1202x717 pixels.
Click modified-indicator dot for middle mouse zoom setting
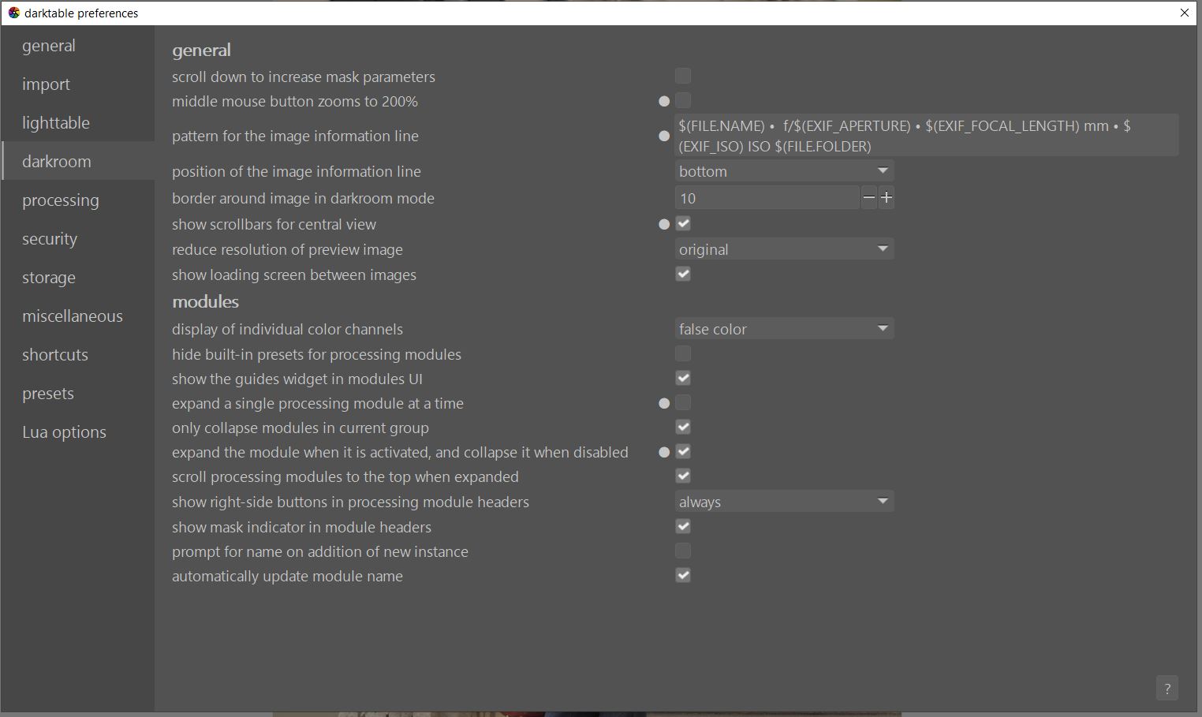(x=664, y=101)
